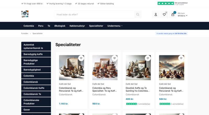The width and height of the screenshot is (209, 115).
Task: Open the 584 kr. product image
Action: [x=172, y=68]
